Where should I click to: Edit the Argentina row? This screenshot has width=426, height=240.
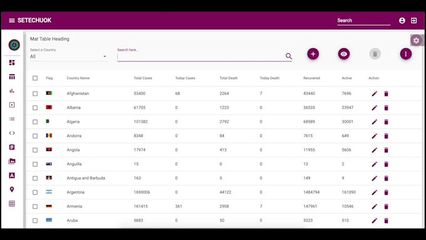(375, 193)
